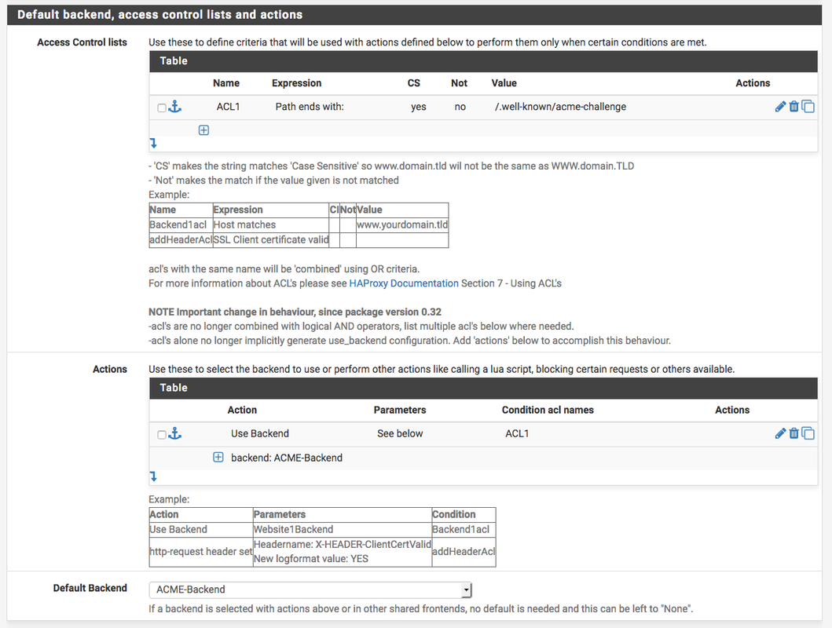Click the Parameters column header

[x=400, y=410]
